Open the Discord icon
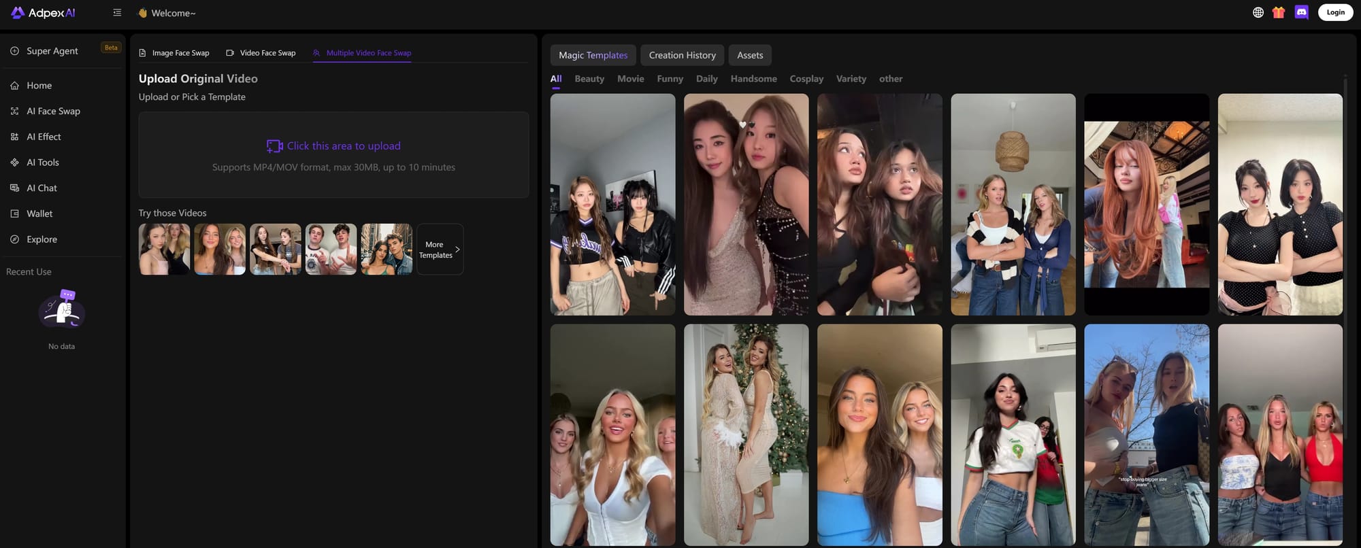 click(x=1302, y=12)
